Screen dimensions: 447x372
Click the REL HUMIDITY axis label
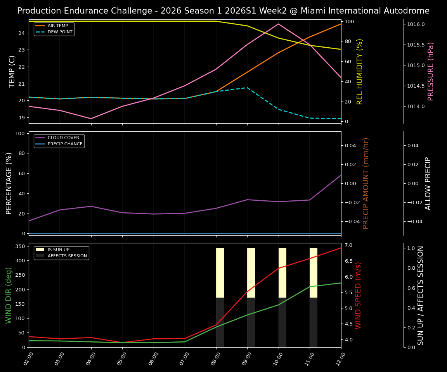pyautogui.click(x=360, y=71)
